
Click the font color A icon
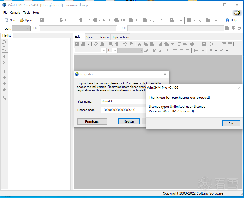point(211,51)
